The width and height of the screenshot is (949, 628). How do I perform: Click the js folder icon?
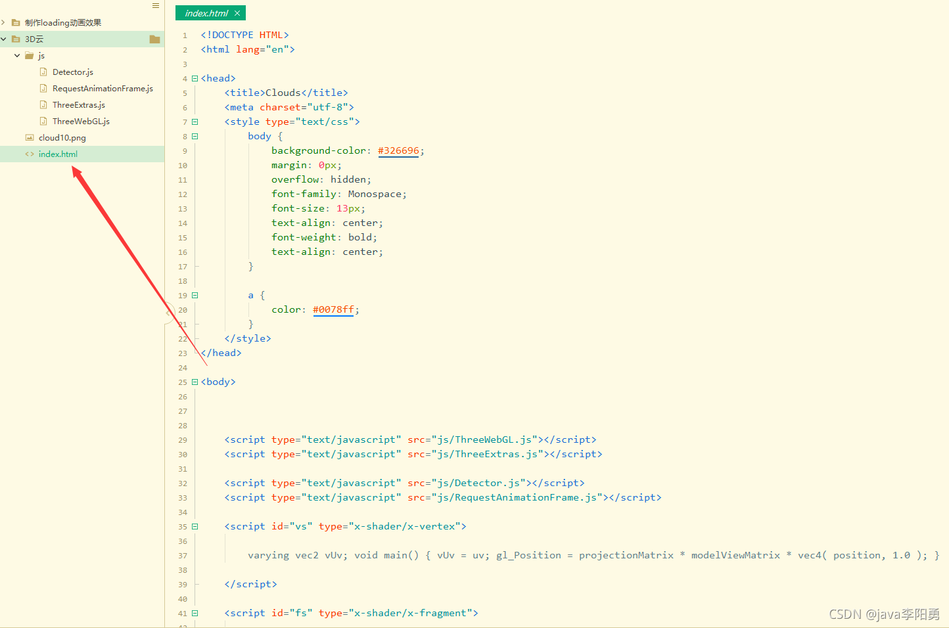point(30,55)
